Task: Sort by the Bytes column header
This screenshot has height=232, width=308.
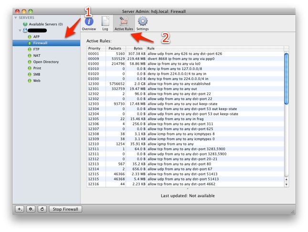Action: coord(136,49)
